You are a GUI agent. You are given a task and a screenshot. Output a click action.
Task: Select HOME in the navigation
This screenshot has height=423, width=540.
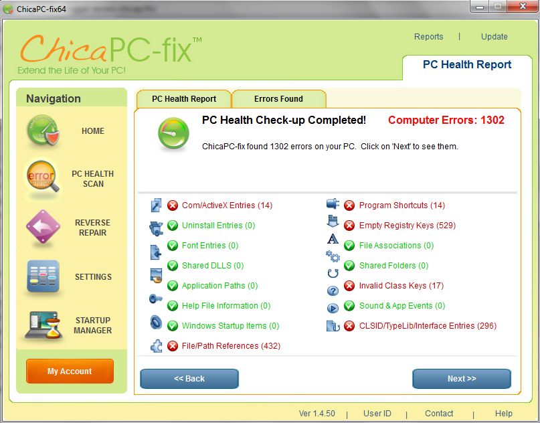coord(92,131)
